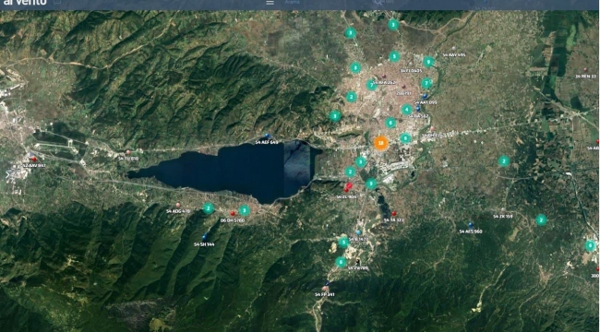Open cluster 6 at map's right edge

pyautogui.click(x=590, y=246)
